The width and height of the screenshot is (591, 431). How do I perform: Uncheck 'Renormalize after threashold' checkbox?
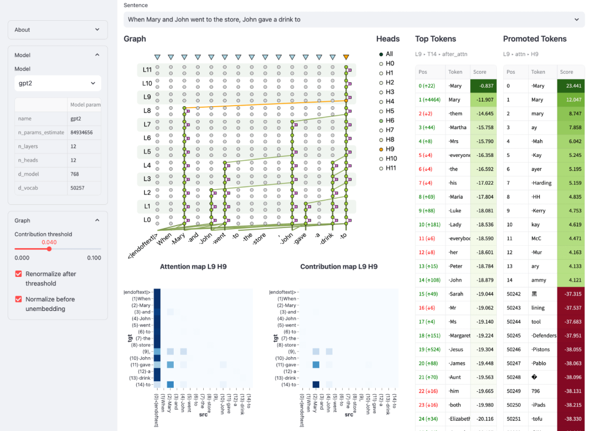pyautogui.click(x=18, y=274)
